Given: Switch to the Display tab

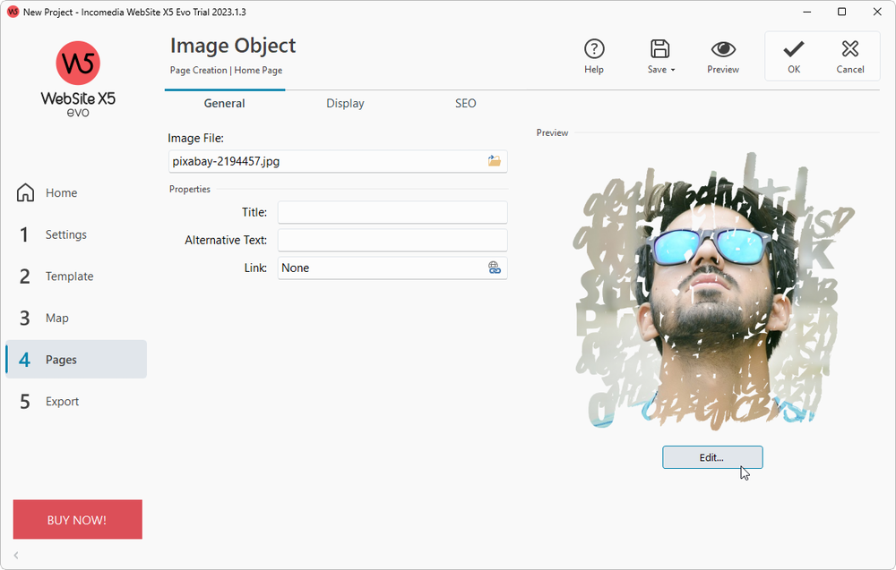Looking at the screenshot, I should [x=345, y=103].
